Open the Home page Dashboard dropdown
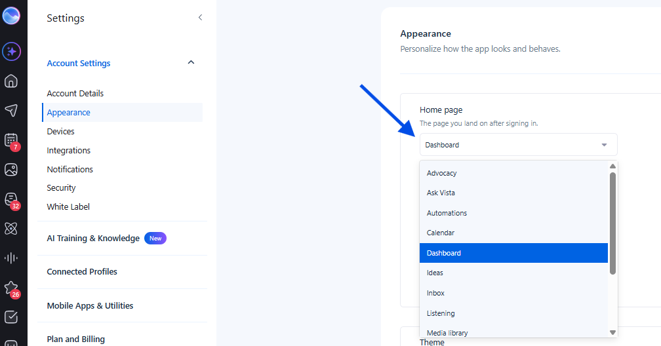 point(519,145)
